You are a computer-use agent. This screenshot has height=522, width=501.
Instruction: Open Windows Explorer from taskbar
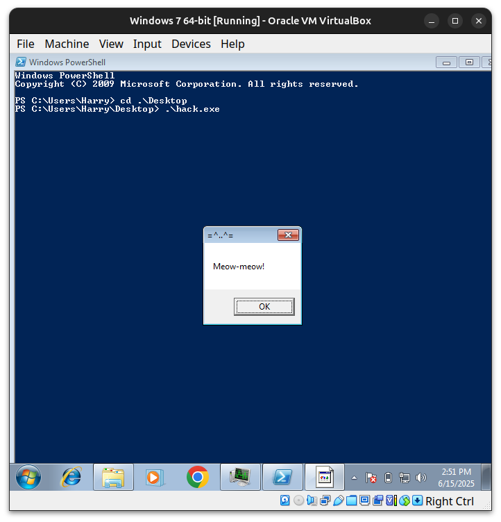click(x=113, y=477)
